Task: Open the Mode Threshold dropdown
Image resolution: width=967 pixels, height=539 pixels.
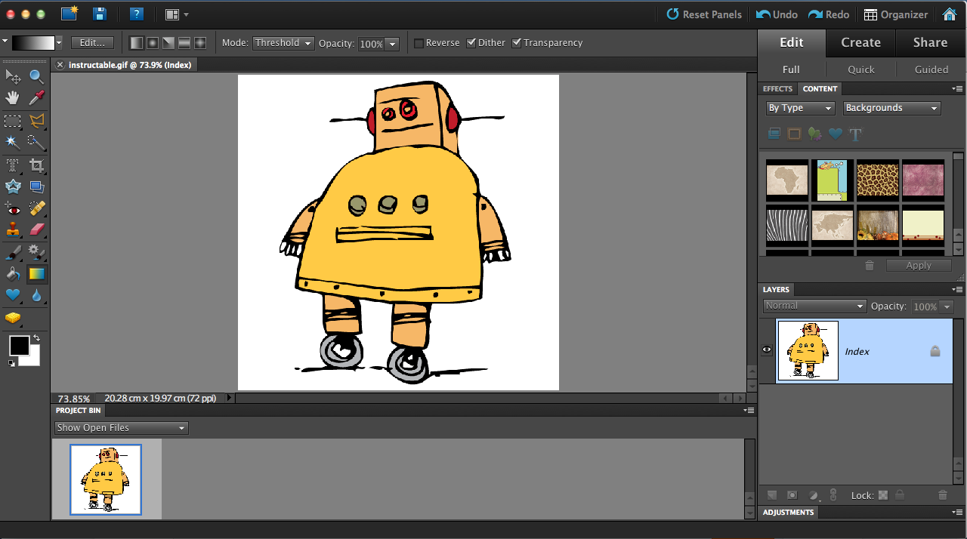Action: 283,43
